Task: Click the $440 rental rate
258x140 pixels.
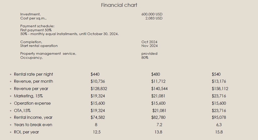Action: pyautogui.click(x=95, y=74)
